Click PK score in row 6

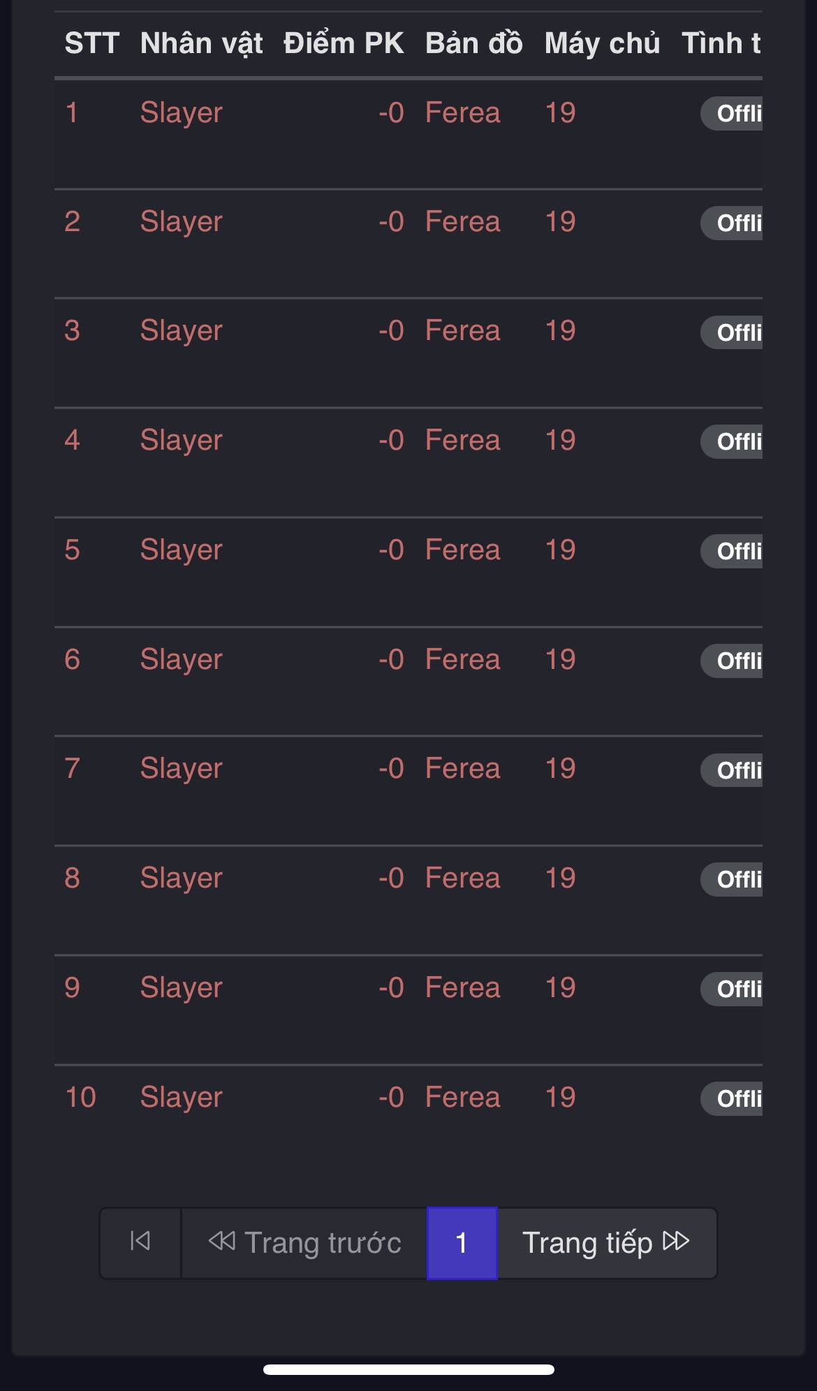[391, 660]
